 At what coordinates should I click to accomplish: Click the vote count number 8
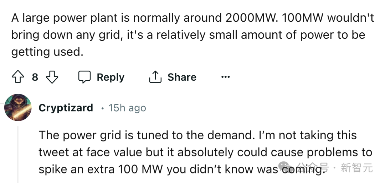pyautogui.click(x=35, y=77)
